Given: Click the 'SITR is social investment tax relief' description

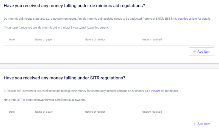Looking at the screenshot, I should (x=74, y=91).
